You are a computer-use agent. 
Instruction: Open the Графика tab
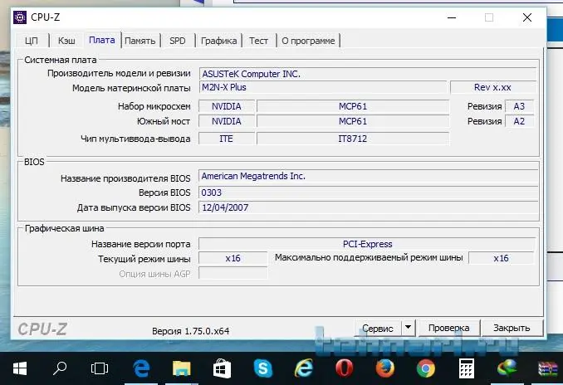click(x=218, y=41)
